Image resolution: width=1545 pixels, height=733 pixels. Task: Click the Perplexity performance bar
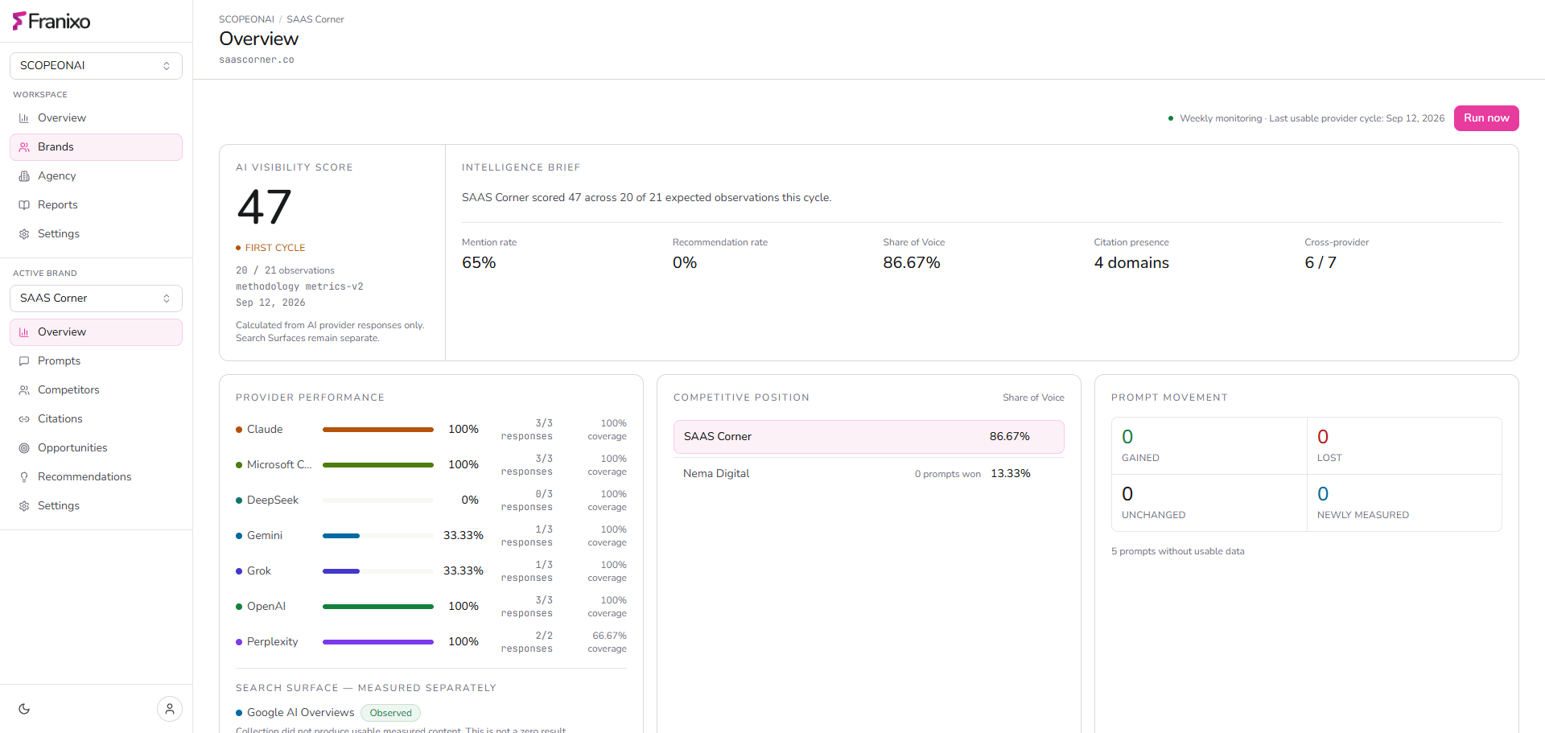[x=378, y=642]
